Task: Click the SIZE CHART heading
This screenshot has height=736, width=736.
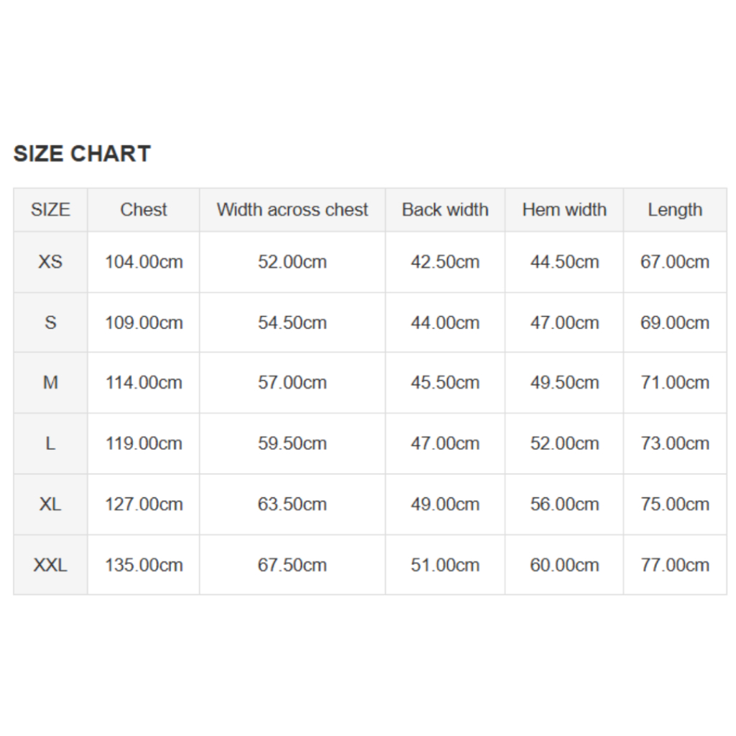Action: pyautogui.click(x=82, y=154)
